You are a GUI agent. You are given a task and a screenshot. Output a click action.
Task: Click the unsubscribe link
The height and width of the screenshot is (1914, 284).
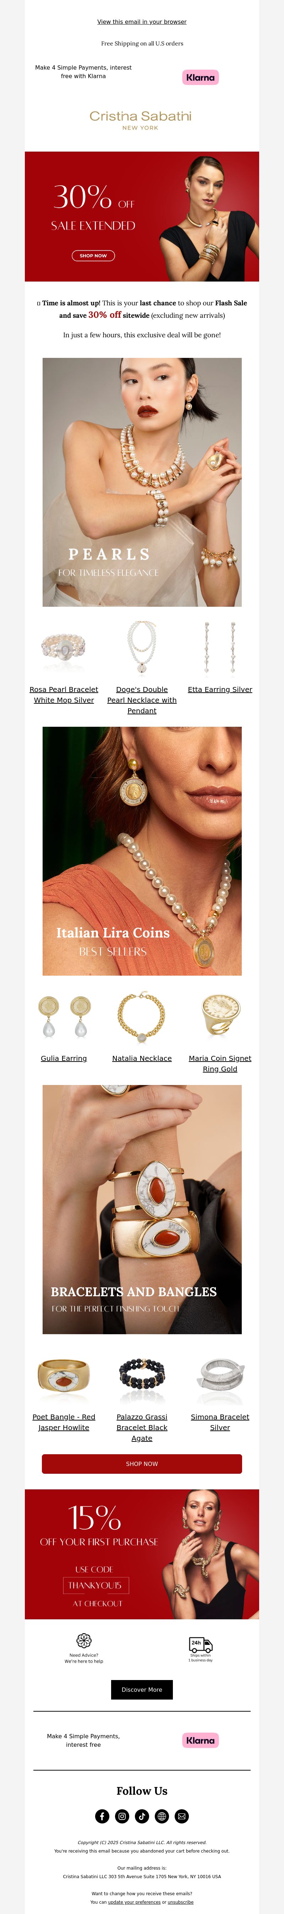pyautogui.click(x=181, y=1902)
